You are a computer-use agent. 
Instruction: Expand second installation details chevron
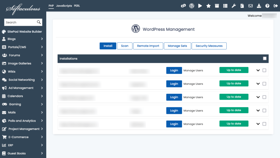258,84
